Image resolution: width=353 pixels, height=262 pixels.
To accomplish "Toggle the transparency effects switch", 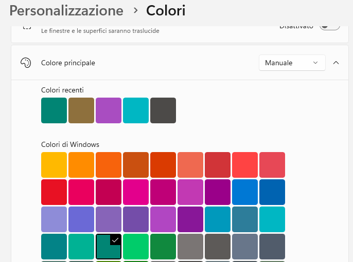I will click(x=329, y=26).
